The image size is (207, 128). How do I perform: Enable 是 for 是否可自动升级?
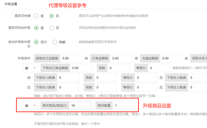click(x=36, y=28)
